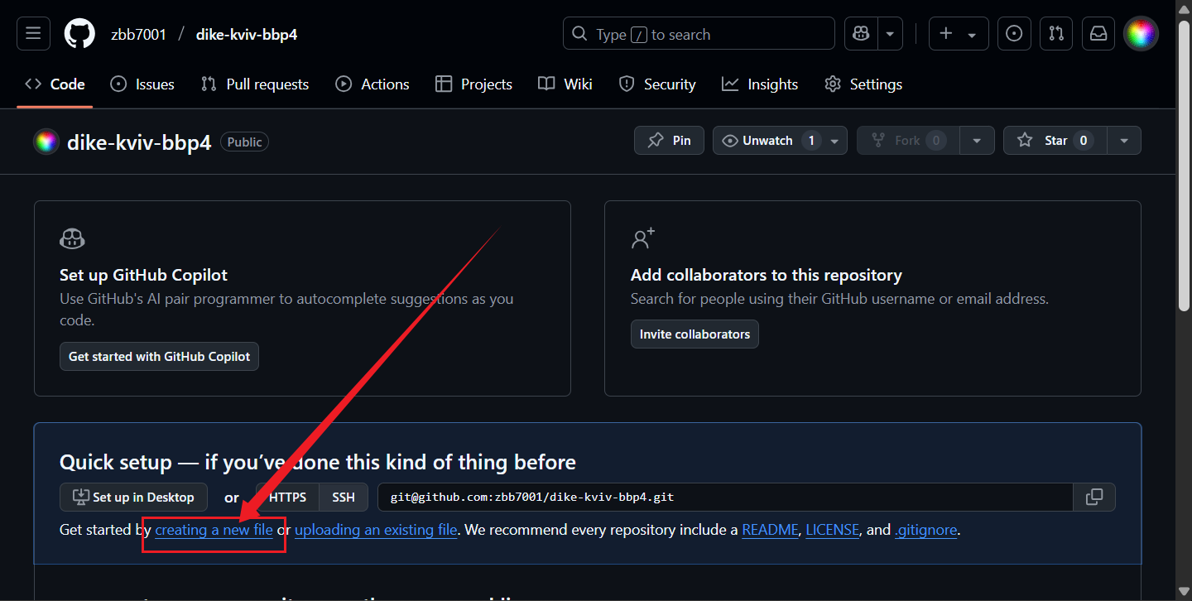Open the Wiki tab
1192x601 pixels.
565,84
